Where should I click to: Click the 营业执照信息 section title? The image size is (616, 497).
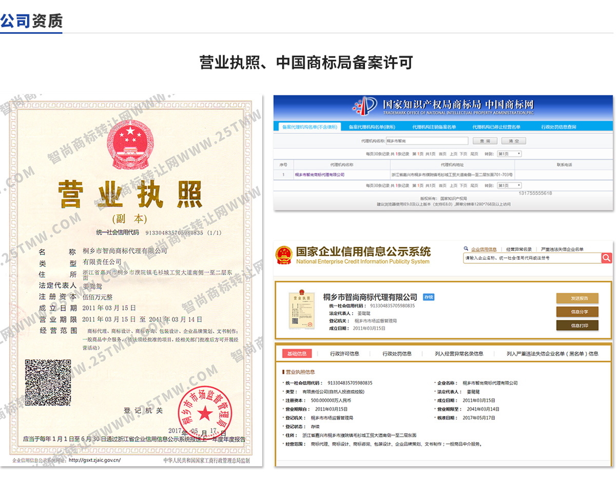coord(300,372)
